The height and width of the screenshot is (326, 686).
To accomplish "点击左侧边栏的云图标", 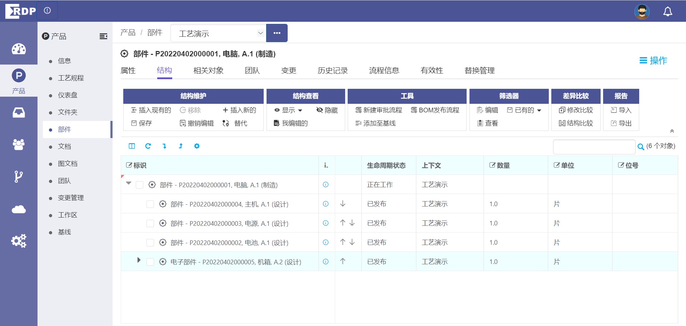I will (x=18, y=210).
